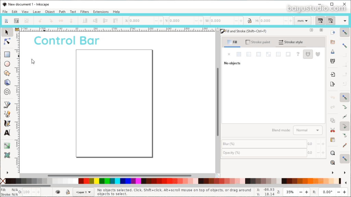
Task: Select the Spiral tool
Action: pos(7,92)
